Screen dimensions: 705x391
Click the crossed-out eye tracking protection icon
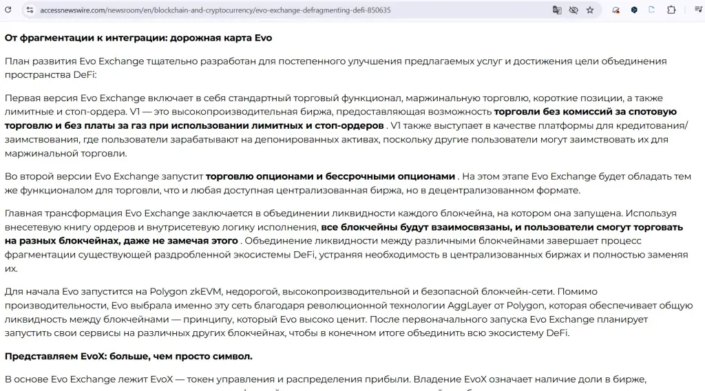(x=574, y=10)
